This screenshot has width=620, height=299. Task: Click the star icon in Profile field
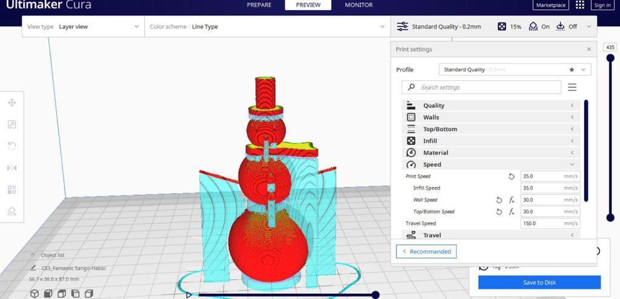pyautogui.click(x=572, y=70)
